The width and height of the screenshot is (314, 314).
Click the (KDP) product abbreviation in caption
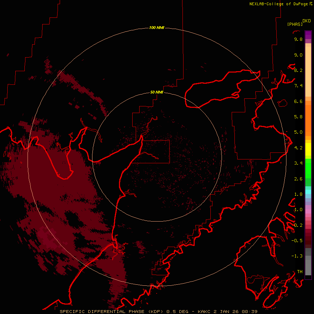[x=155, y=312]
